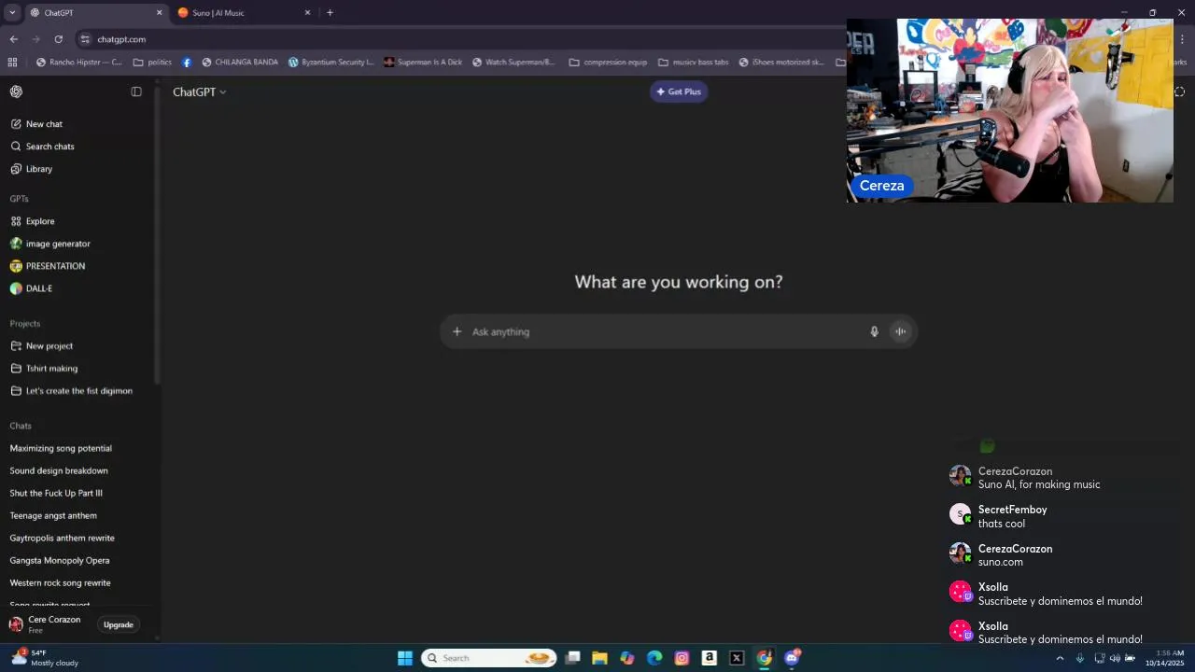Reload the page

(58, 39)
